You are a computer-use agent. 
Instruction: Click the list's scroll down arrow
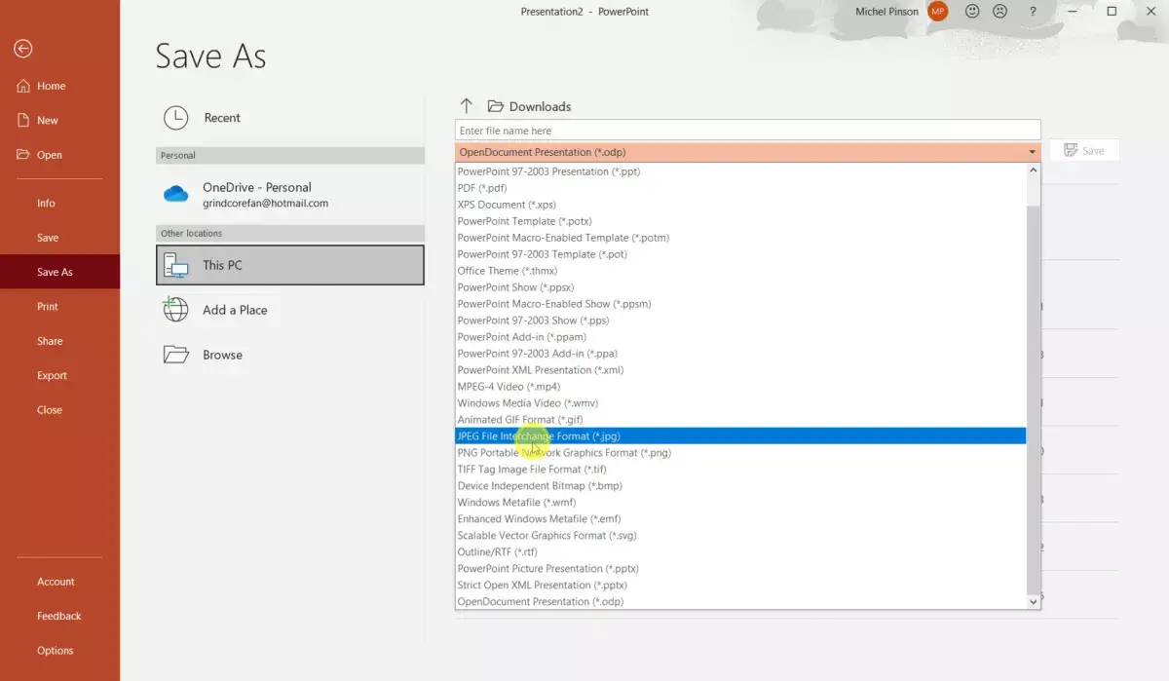[1034, 601]
